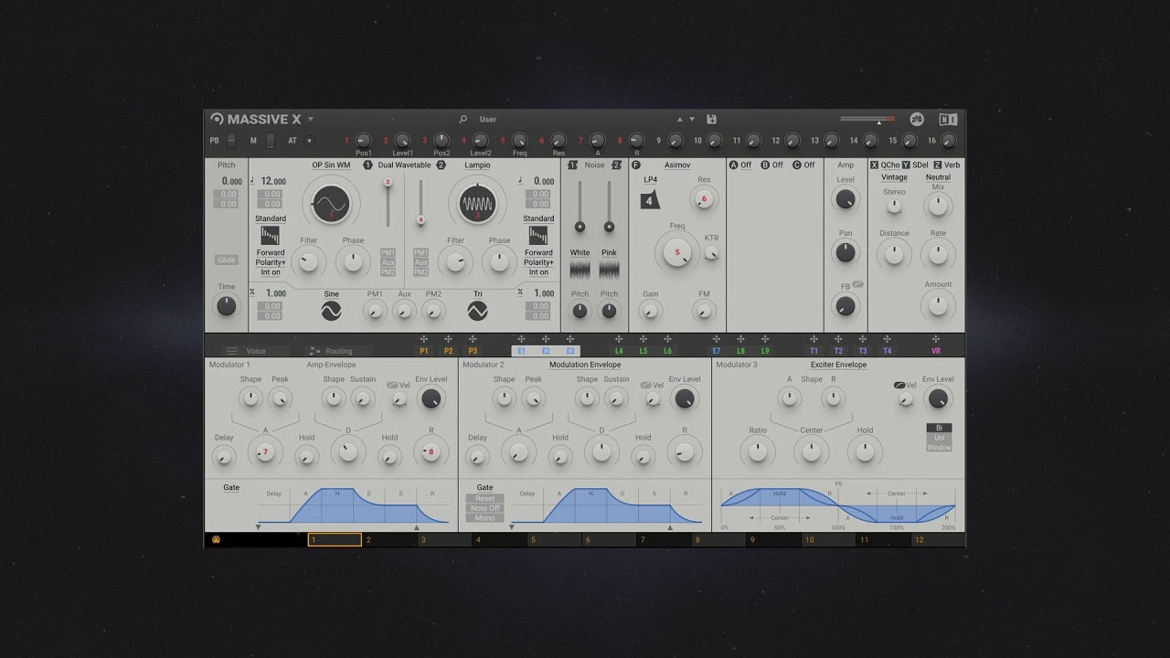Select the P1 performer tab
This screenshot has height=658, width=1170.
click(423, 351)
